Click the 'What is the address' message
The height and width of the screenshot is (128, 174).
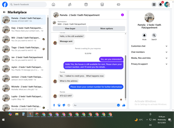[69, 81]
